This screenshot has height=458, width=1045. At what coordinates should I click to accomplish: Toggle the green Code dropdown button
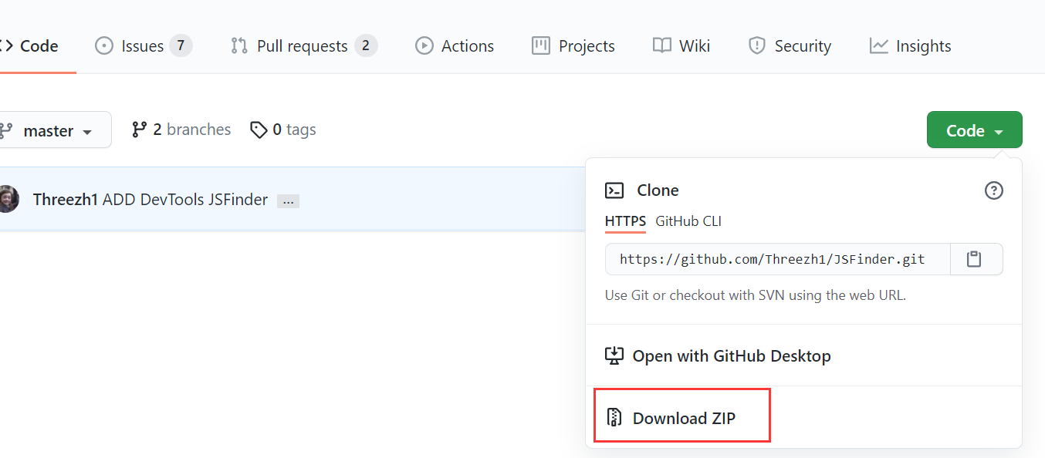coord(974,130)
